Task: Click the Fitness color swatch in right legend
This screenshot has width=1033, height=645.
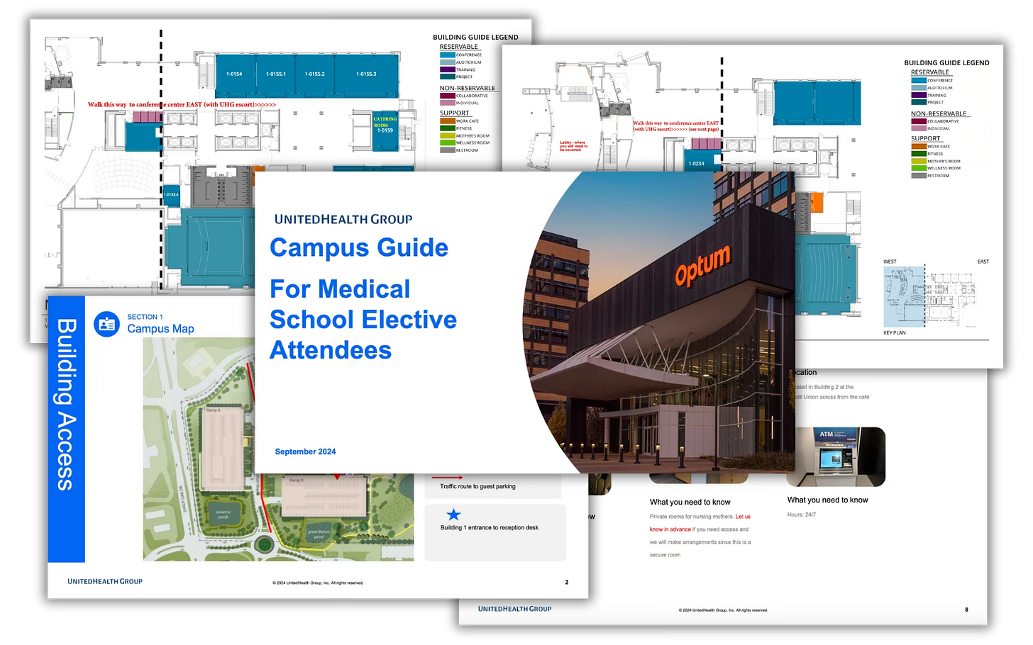Action: 919,154
